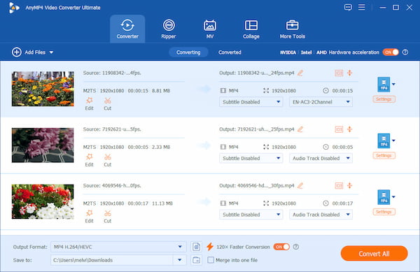Open the Save to path dropdown

click(x=180, y=260)
